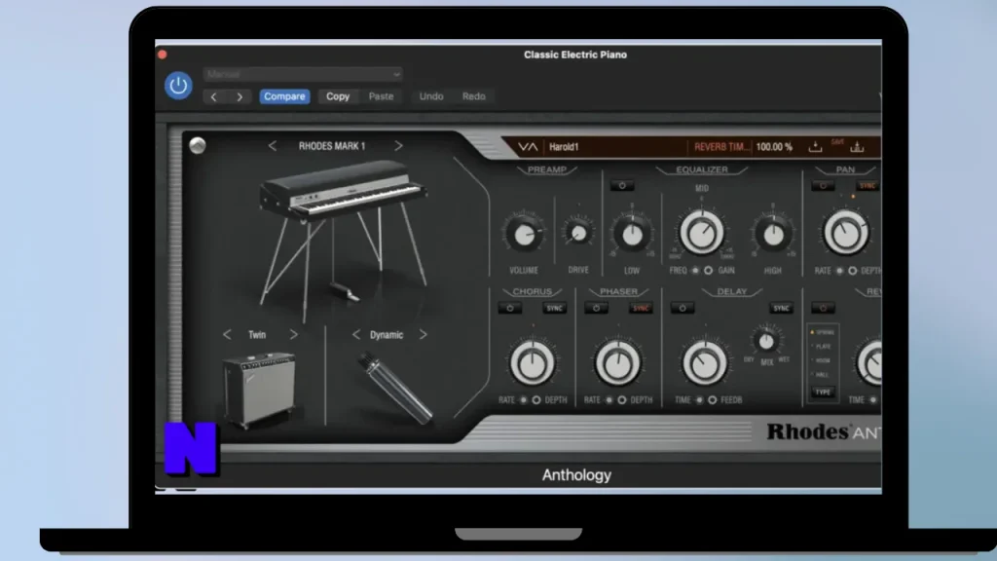This screenshot has height=561, width=997.
Task: Toggle the Delay power switch
Action: click(x=683, y=309)
